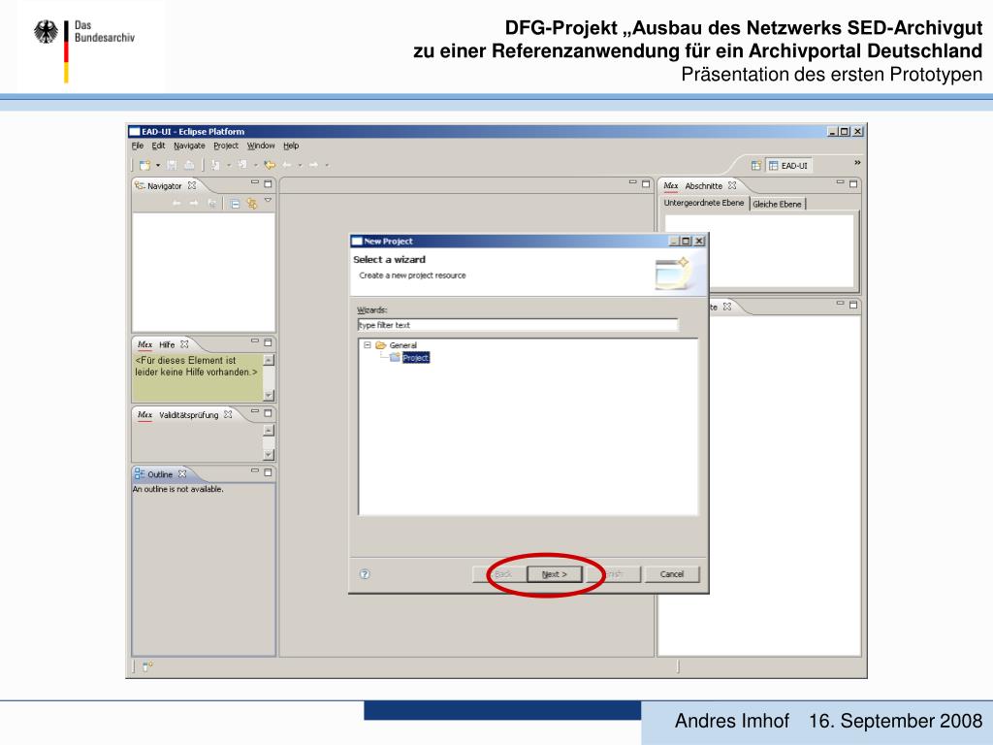Maximize the Hilfe view
993x745 pixels.
(x=268, y=342)
